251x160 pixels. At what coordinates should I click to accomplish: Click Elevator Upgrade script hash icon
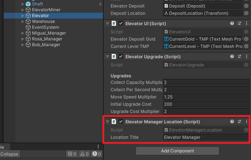point(113,56)
